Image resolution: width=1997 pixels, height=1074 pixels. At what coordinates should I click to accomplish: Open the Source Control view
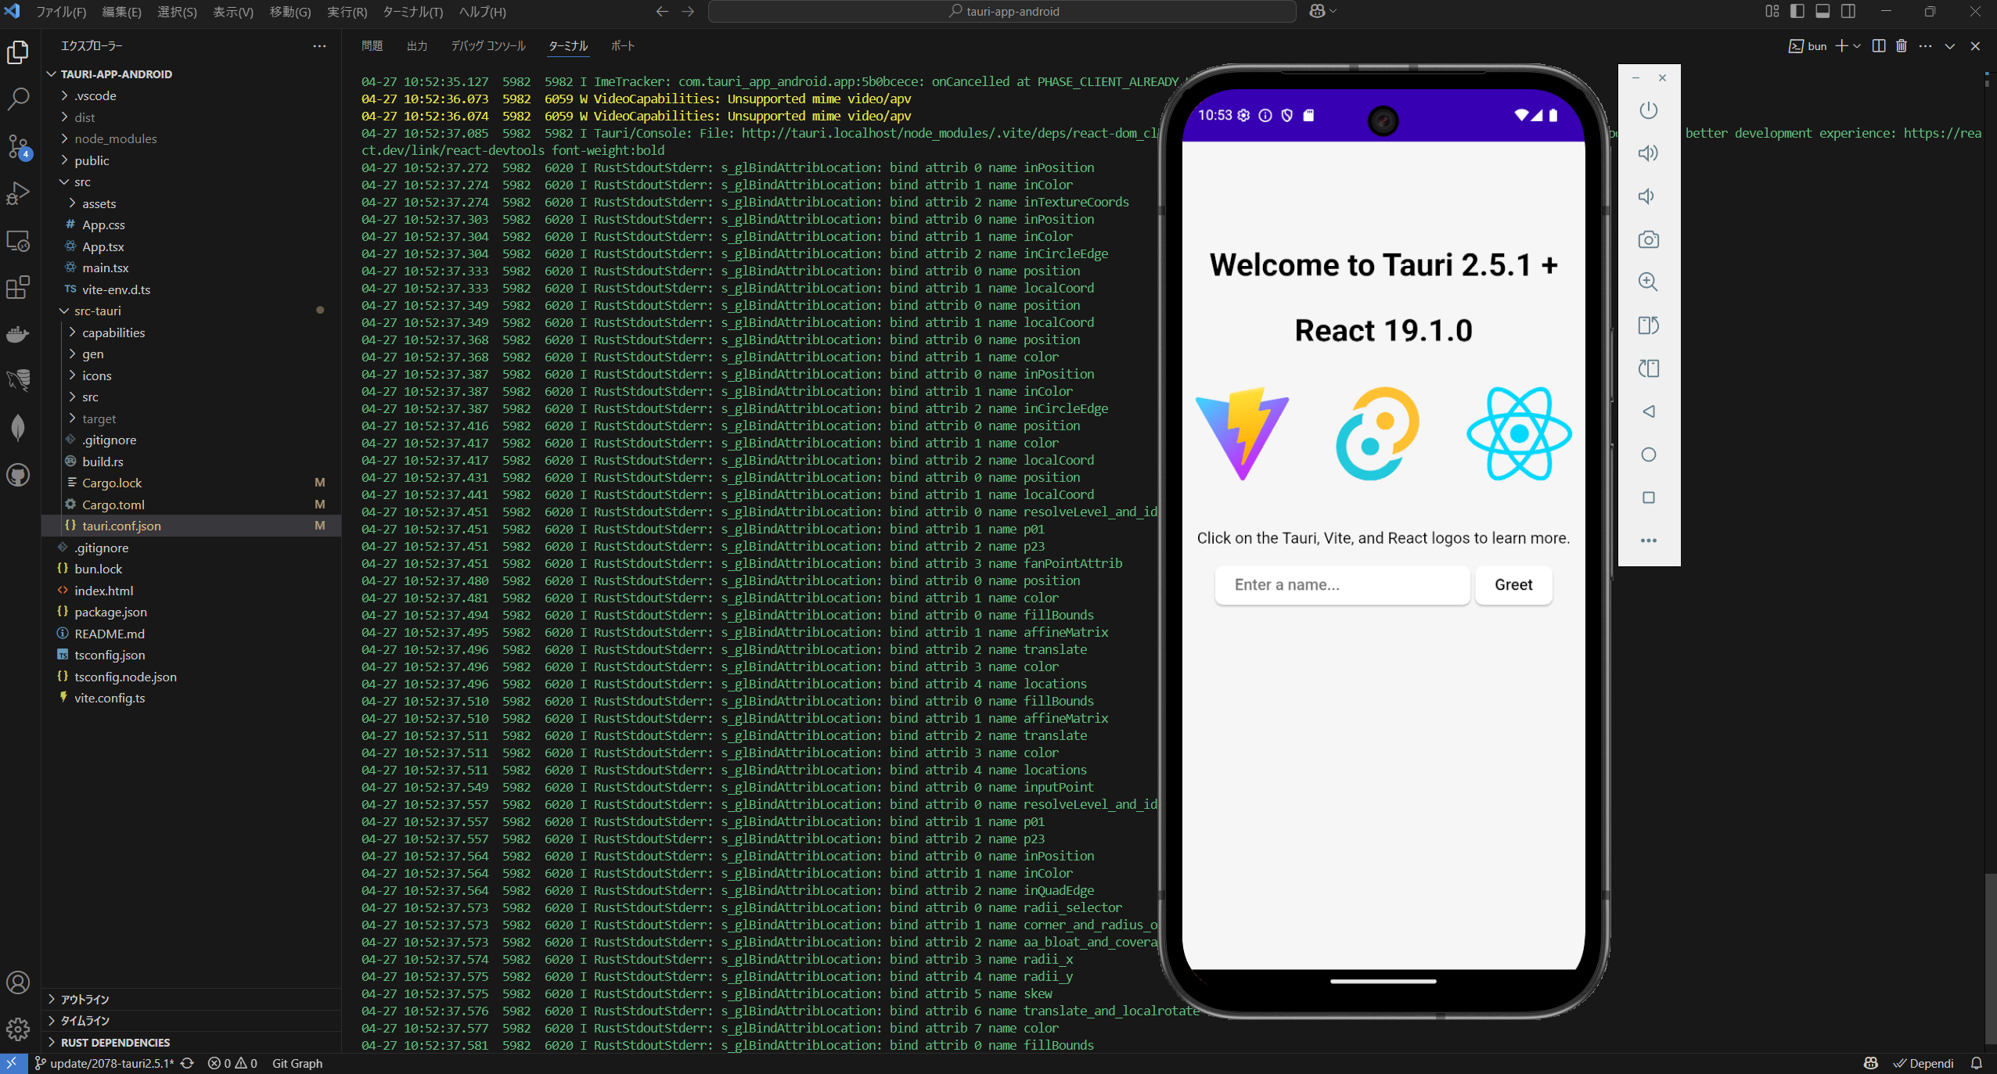pyautogui.click(x=18, y=146)
